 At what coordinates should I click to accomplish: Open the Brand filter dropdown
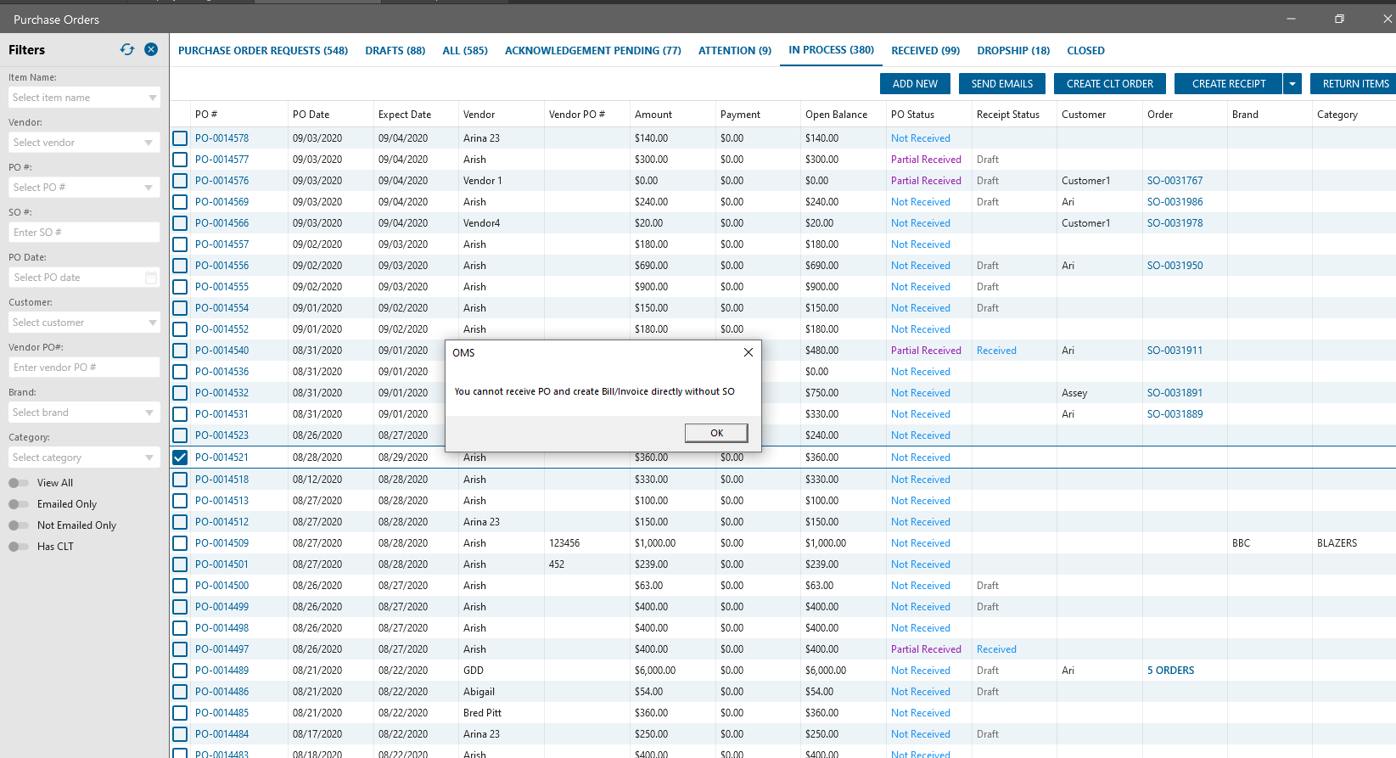pos(84,413)
